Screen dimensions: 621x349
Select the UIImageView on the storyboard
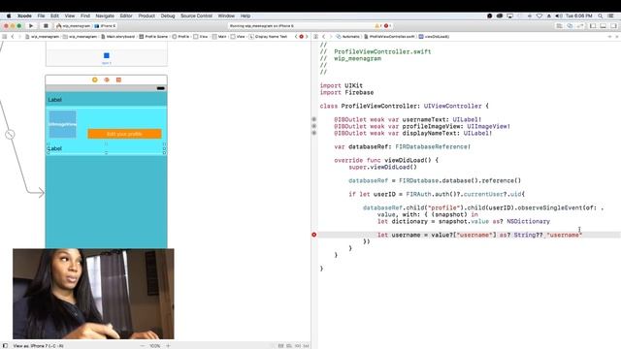[x=62, y=124]
